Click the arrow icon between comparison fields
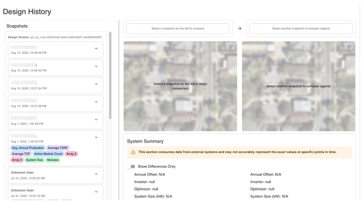The image size is (361, 203). point(239,28)
